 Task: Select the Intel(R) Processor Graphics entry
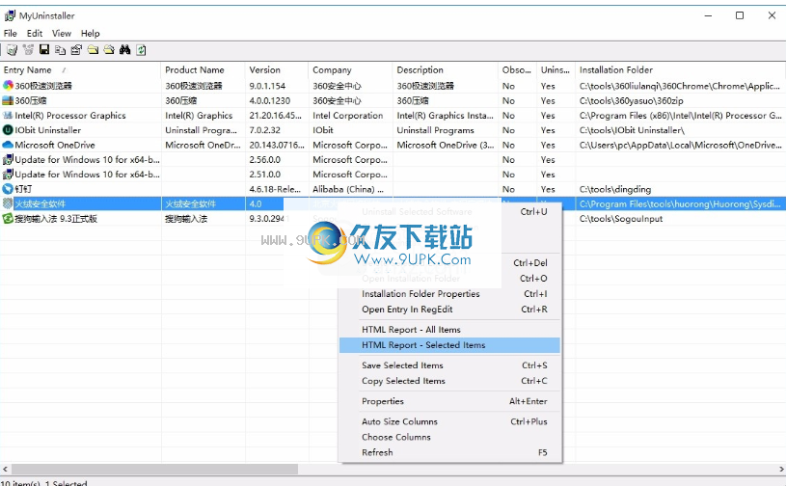tap(70, 116)
